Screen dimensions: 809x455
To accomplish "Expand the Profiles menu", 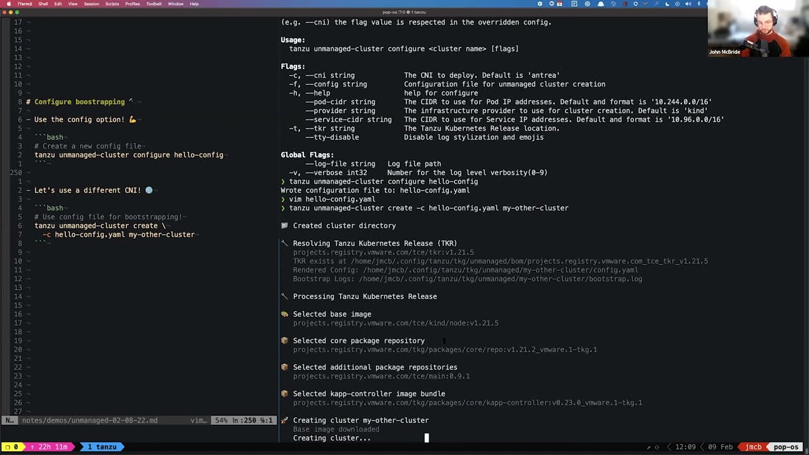I will 132,4.
